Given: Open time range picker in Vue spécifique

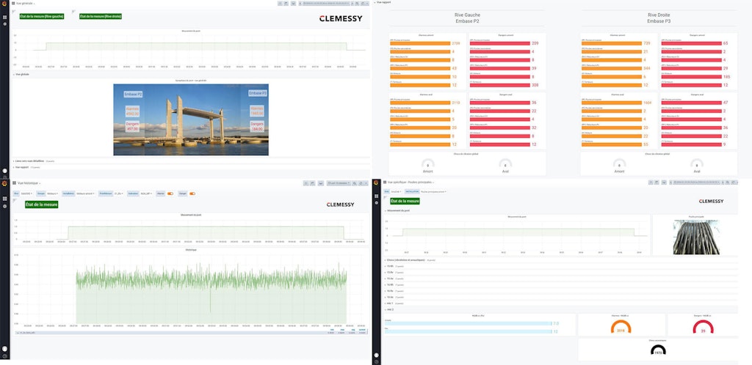Looking at the screenshot, I should coord(697,182).
